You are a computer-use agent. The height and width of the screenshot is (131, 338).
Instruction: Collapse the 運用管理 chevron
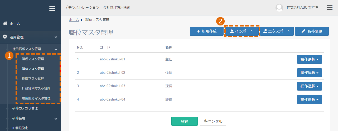point(56,37)
